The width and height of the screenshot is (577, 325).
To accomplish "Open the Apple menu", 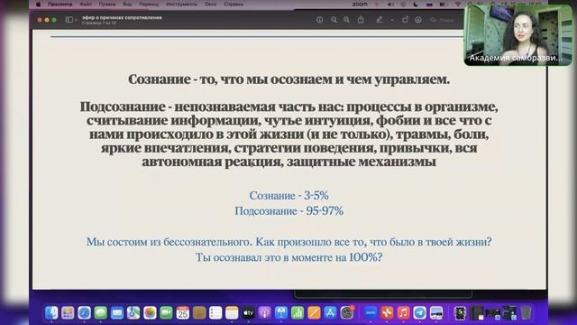I will click(38, 4).
